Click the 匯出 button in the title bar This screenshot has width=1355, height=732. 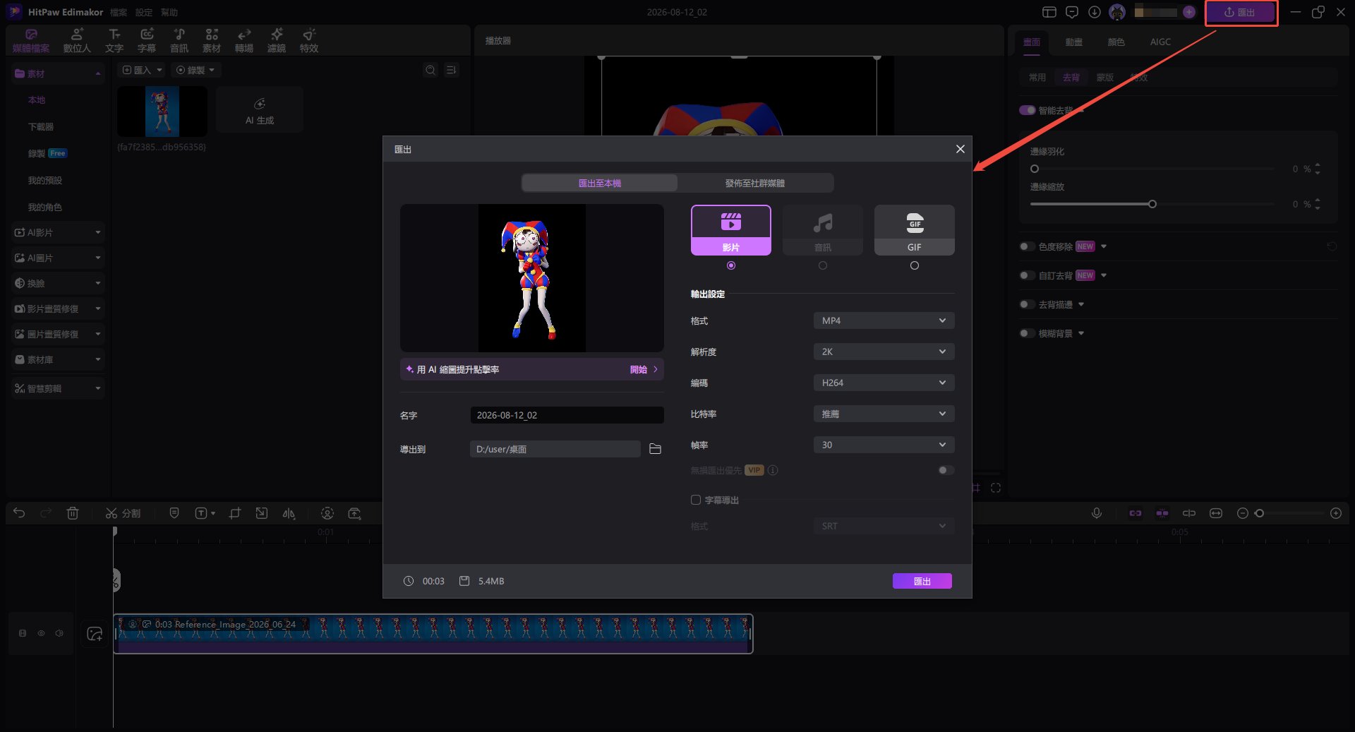(1240, 12)
